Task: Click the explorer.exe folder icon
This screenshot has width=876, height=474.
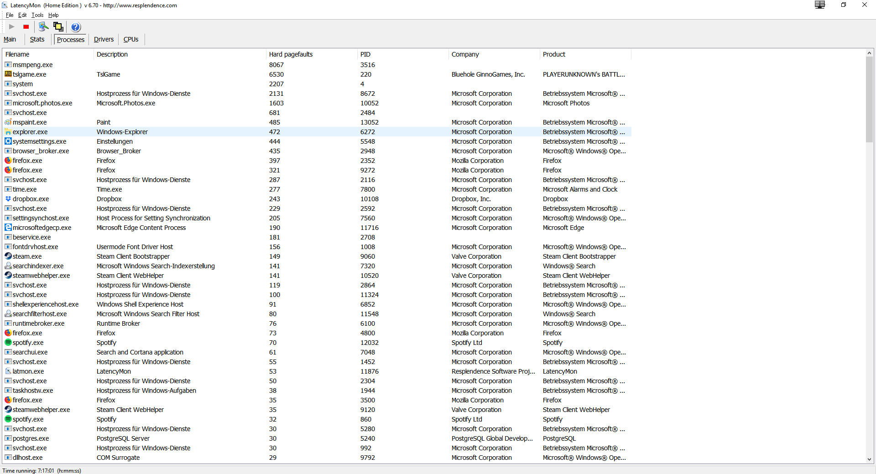Action: [x=8, y=131]
